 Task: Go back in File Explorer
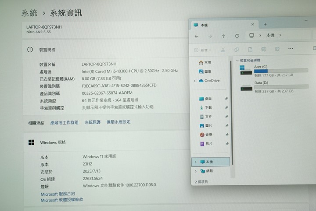coord(197,36)
